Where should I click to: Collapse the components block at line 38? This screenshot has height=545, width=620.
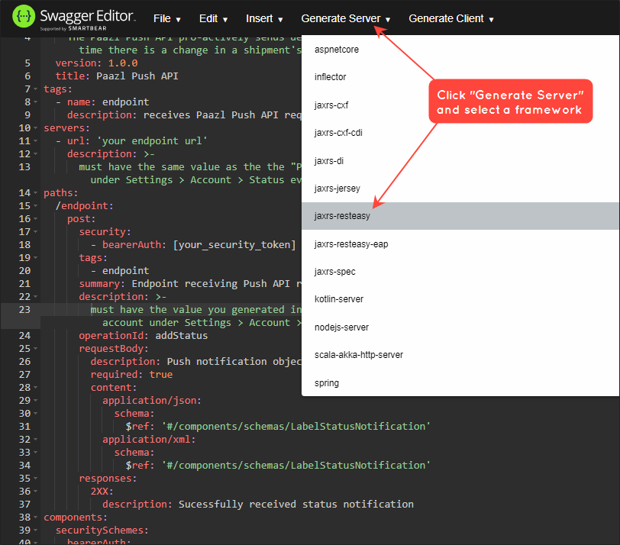tap(36, 518)
